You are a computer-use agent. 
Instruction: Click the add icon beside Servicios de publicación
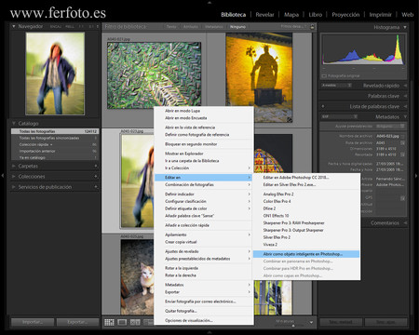point(96,187)
